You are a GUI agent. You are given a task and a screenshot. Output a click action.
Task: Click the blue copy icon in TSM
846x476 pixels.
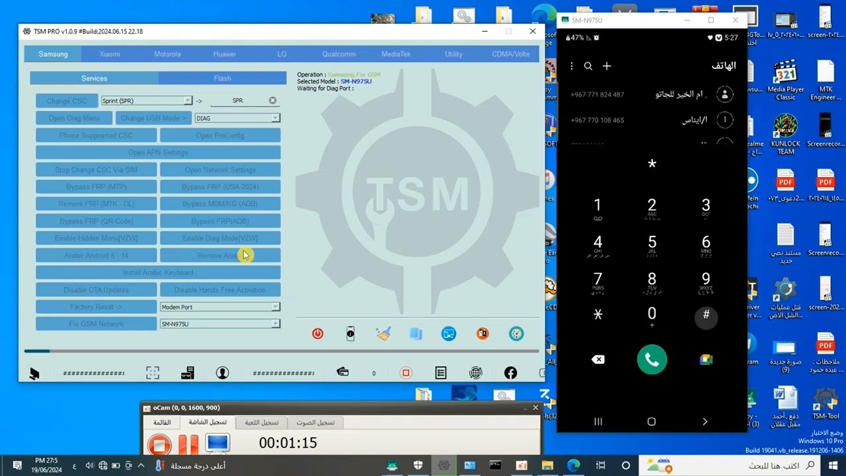(416, 334)
